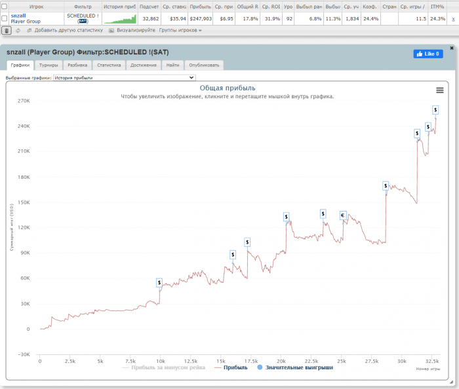Open the Разбивка tab
Viewport: 459px width, 389px height.
point(77,65)
